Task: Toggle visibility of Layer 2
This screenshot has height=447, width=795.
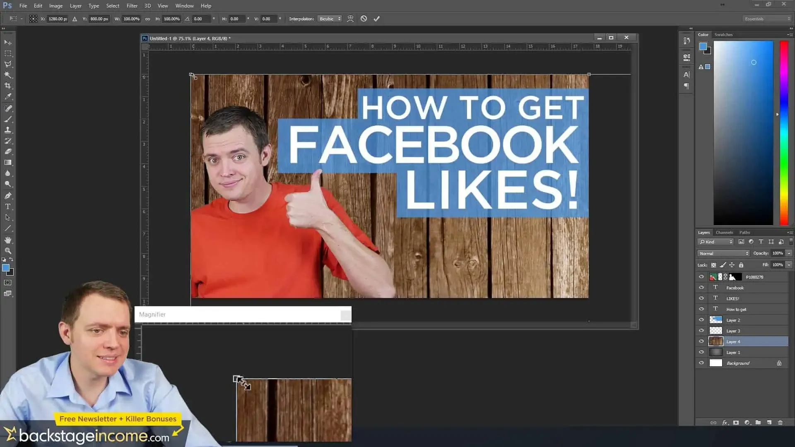Action: (701, 320)
